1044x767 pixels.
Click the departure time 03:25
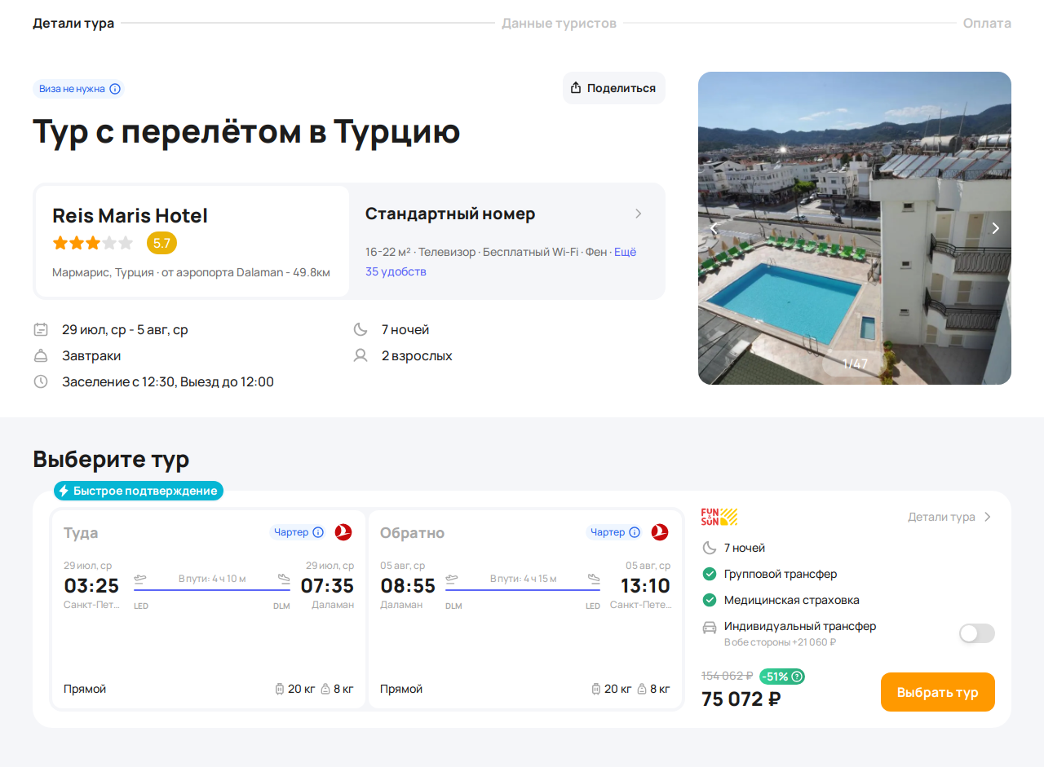pos(91,586)
